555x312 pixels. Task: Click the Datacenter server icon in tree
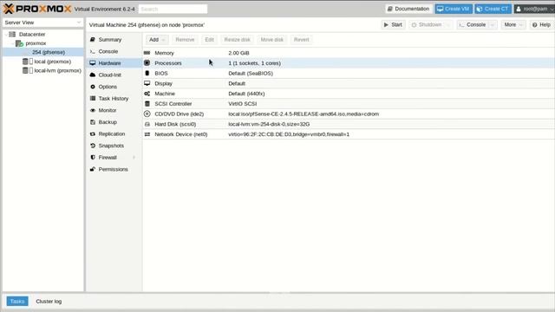12,34
